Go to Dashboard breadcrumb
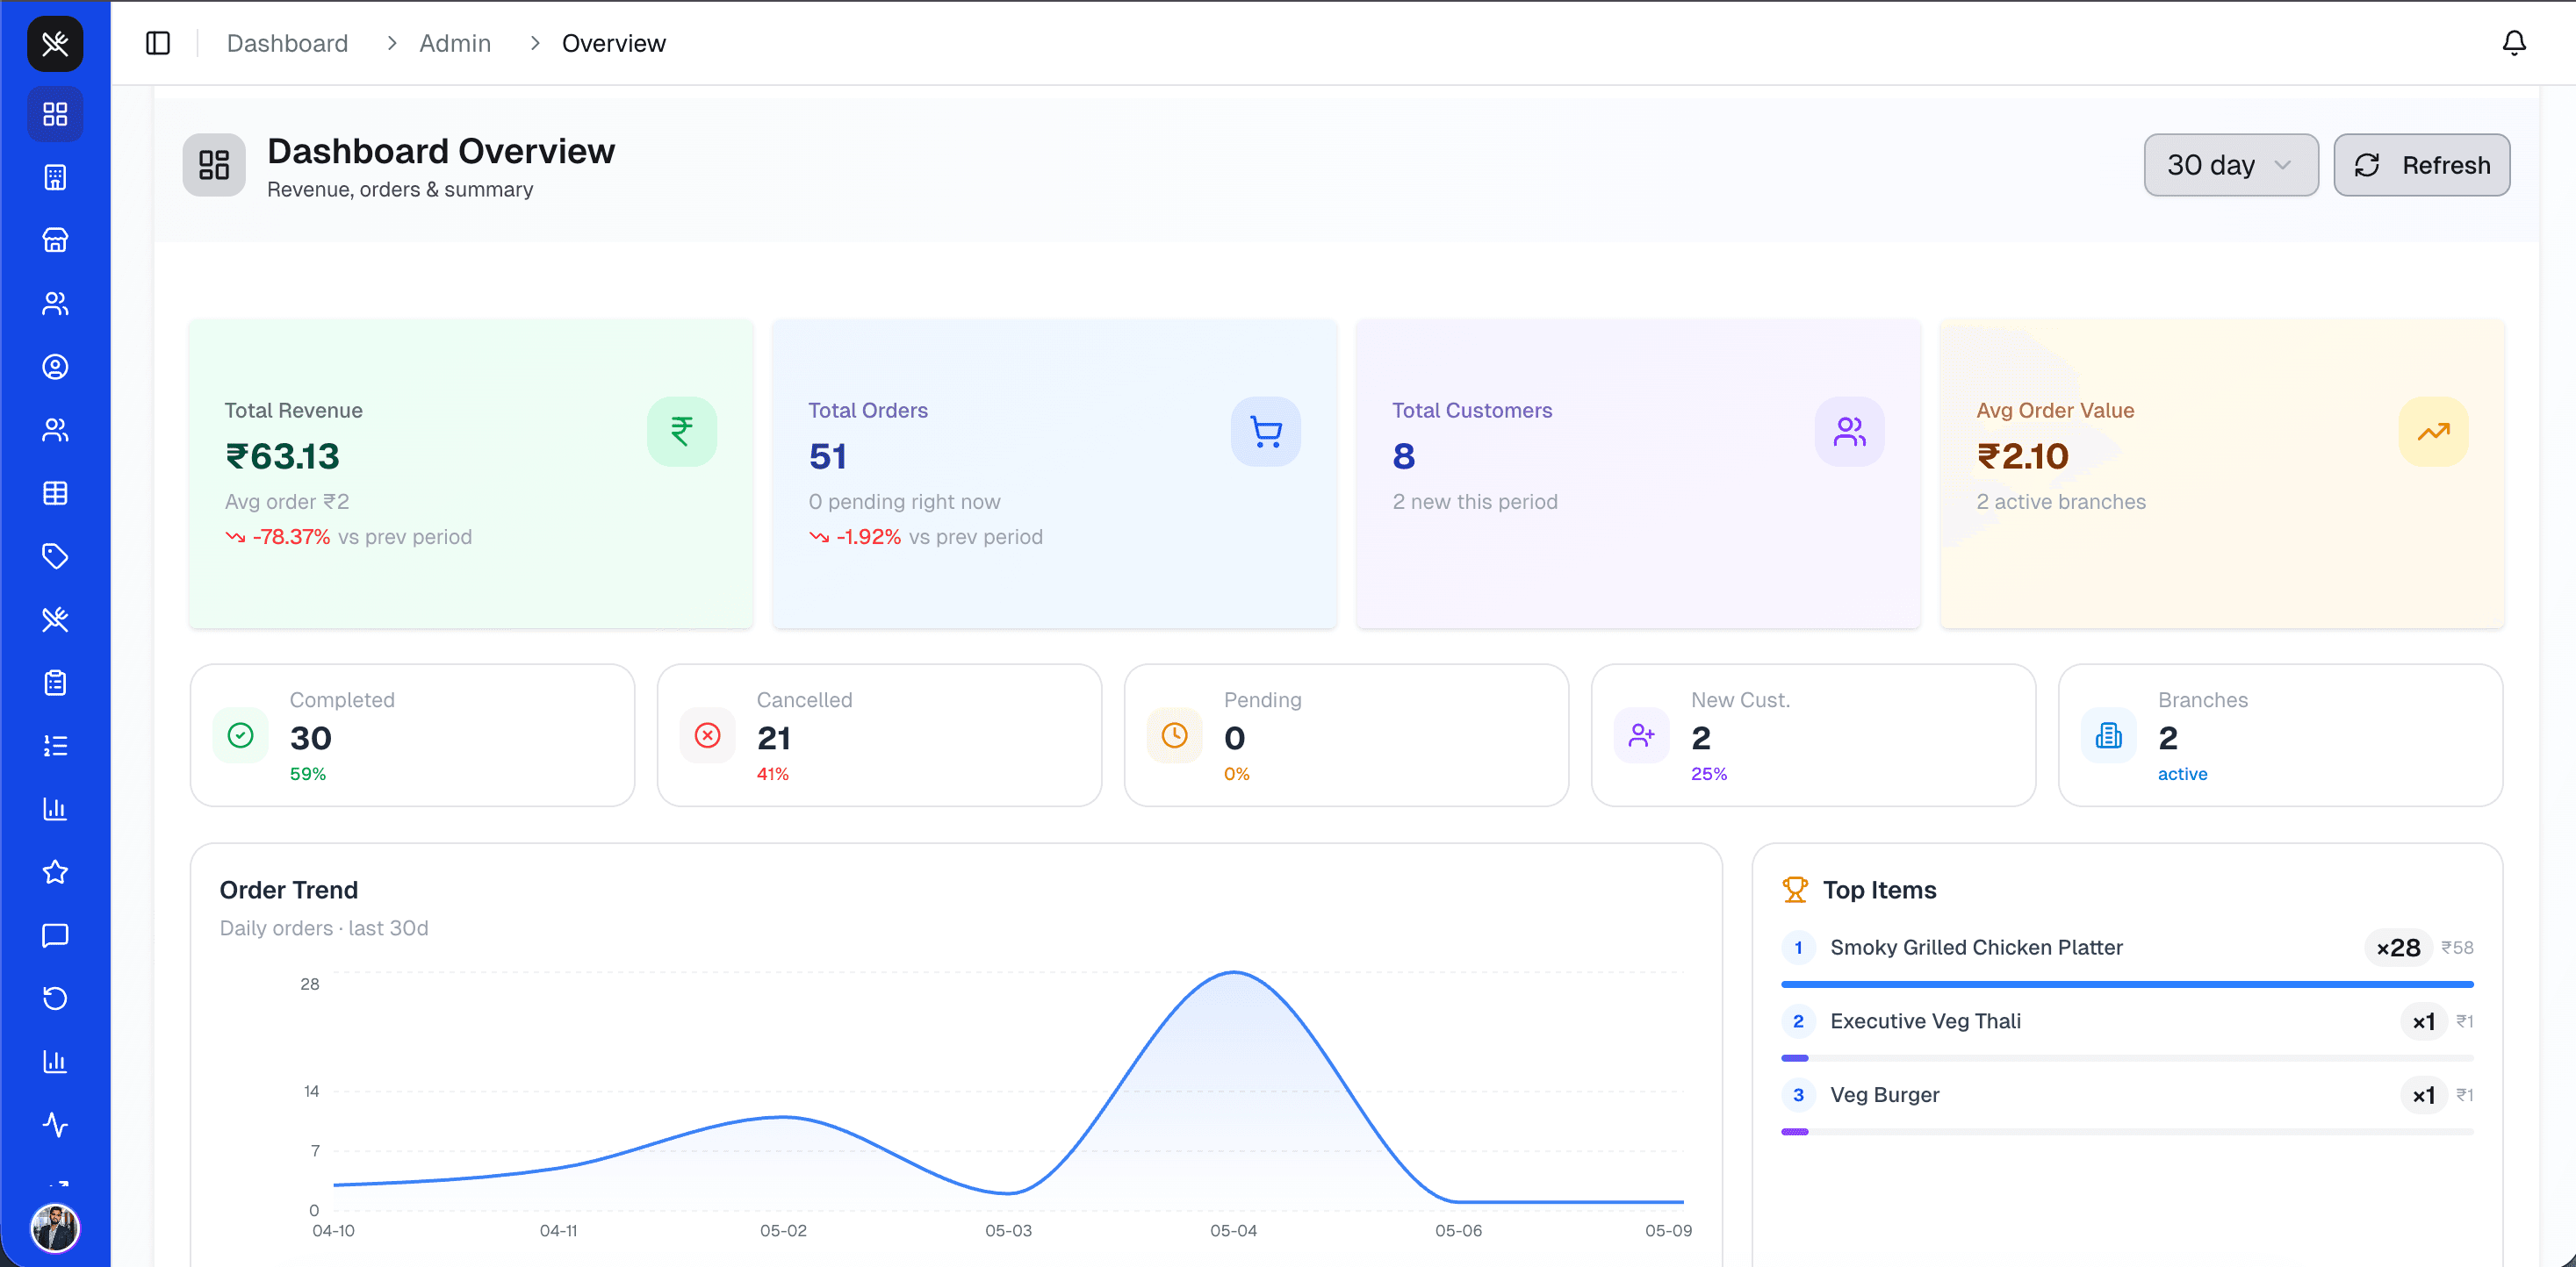Screen dimensions: 2576x1267 pos(287,43)
